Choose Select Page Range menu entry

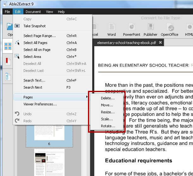coord(53,36)
